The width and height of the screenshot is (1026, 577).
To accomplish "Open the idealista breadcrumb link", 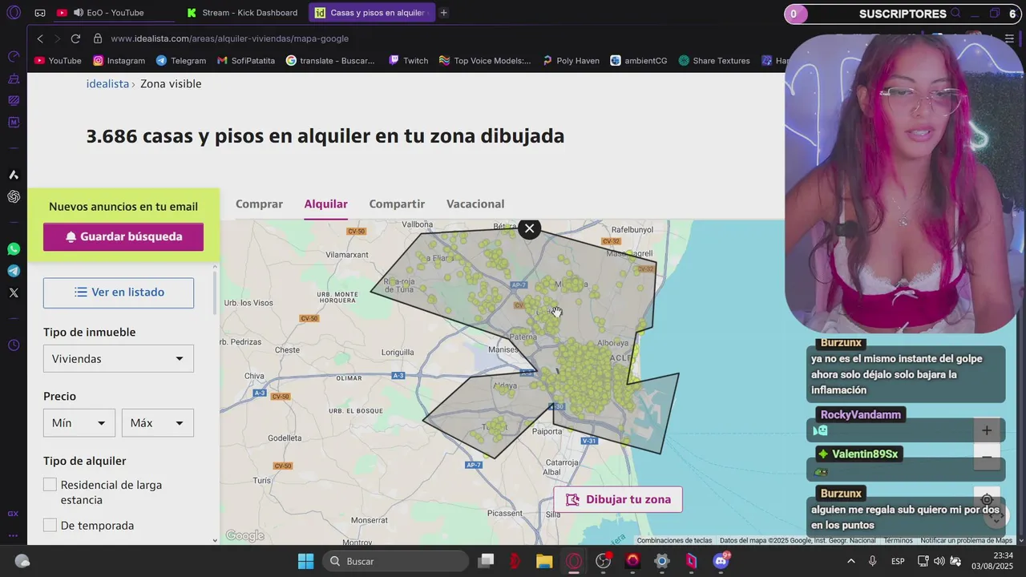I will [107, 83].
